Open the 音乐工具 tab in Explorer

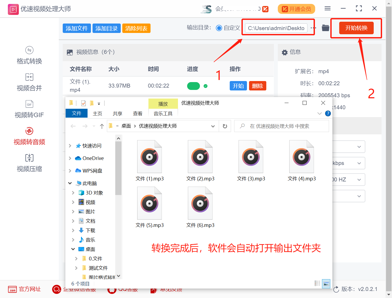pos(163,113)
